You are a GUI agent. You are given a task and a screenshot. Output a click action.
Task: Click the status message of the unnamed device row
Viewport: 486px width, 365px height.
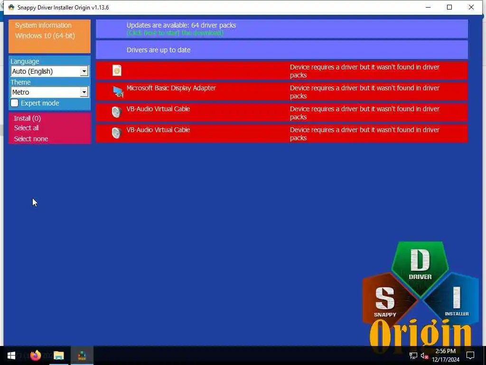pos(364,71)
